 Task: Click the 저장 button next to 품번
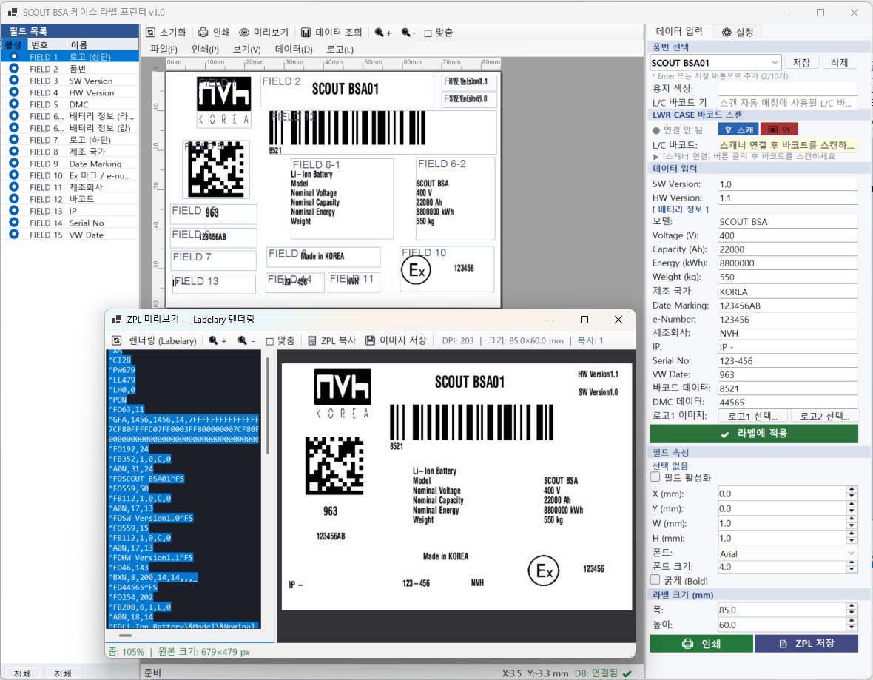(x=801, y=62)
